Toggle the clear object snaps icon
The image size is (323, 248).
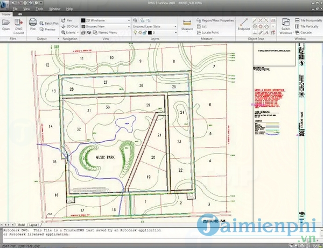(273, 32)
